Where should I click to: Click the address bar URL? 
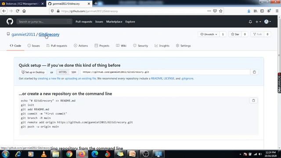(x=90, y=11)
